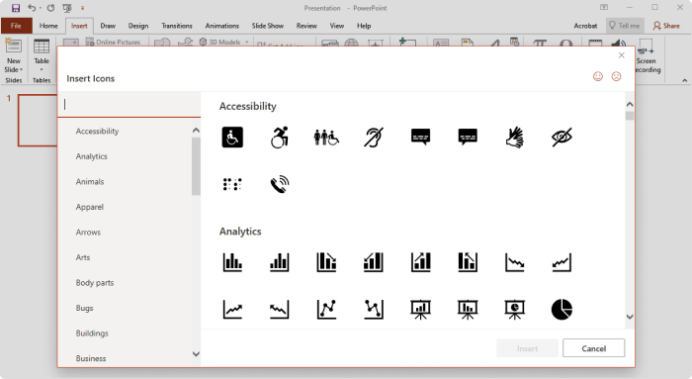Select the presentation board with pie chart icon
The width and height of the screenshot is (692, 379).
515,309
